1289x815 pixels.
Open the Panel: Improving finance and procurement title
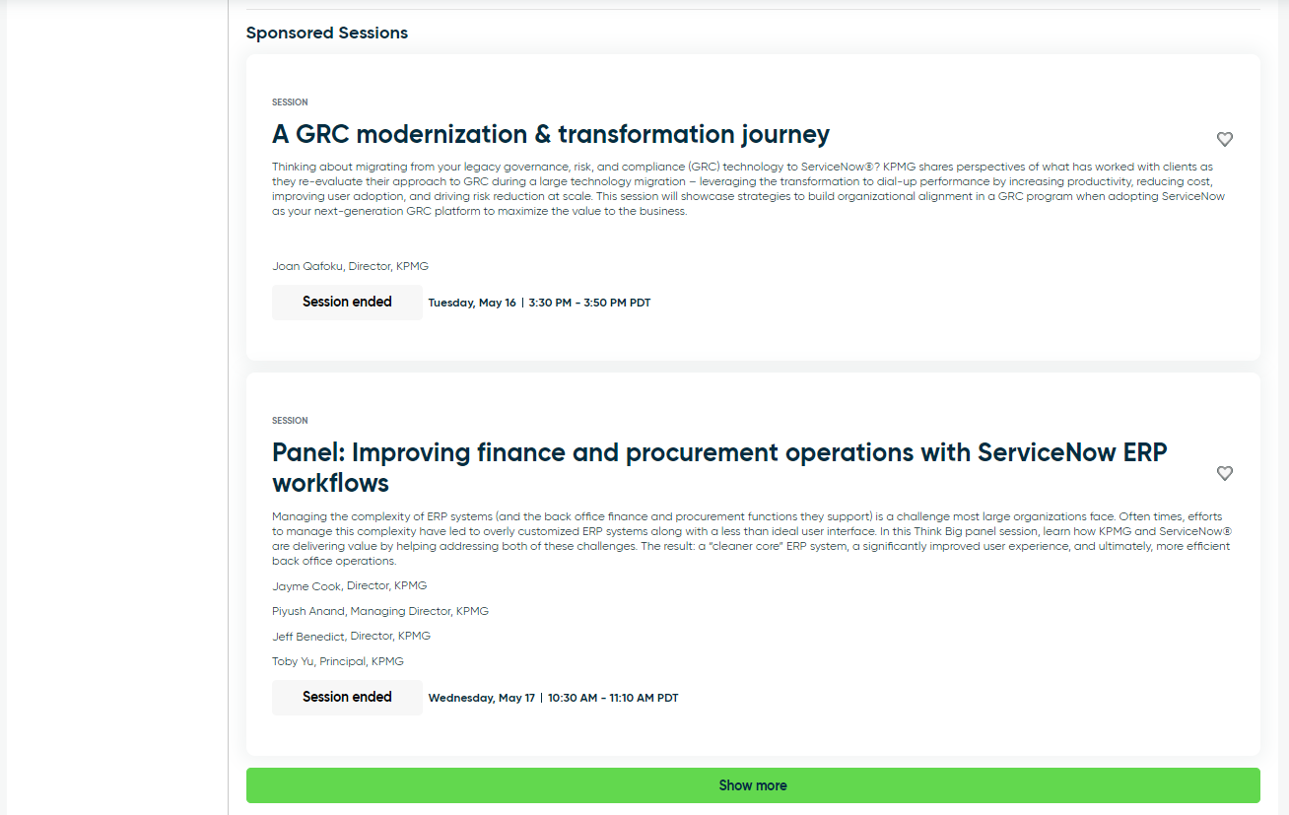[x=719, y=467]
